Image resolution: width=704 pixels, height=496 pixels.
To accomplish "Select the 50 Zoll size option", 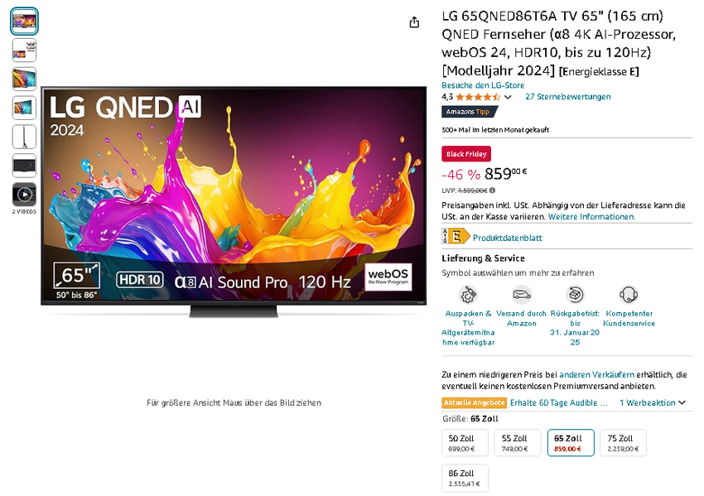I will click(x=465, y=443).
